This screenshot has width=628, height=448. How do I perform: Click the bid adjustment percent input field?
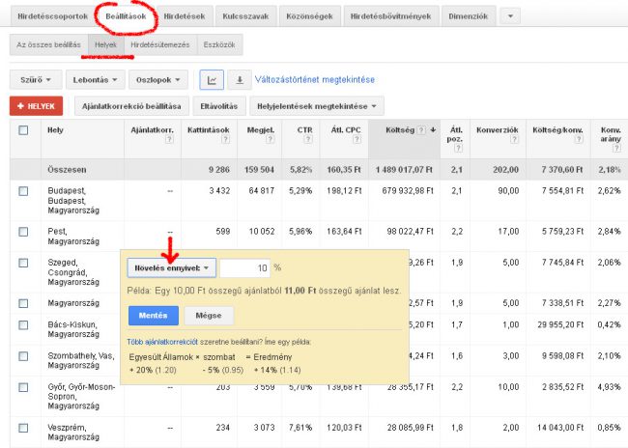(244, 268)
